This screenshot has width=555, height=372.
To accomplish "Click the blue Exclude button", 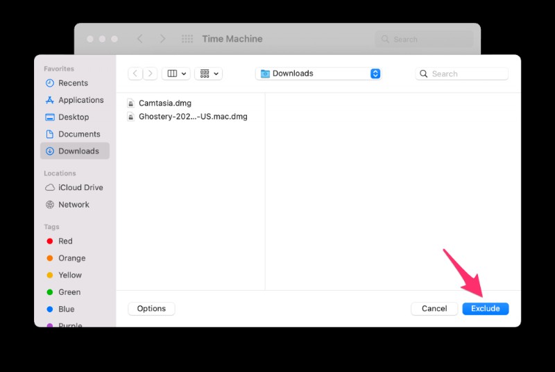I will click(x=485, y=309).
